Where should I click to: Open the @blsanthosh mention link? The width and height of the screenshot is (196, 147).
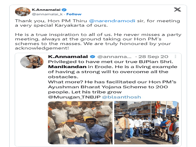(x=121, y=97)
